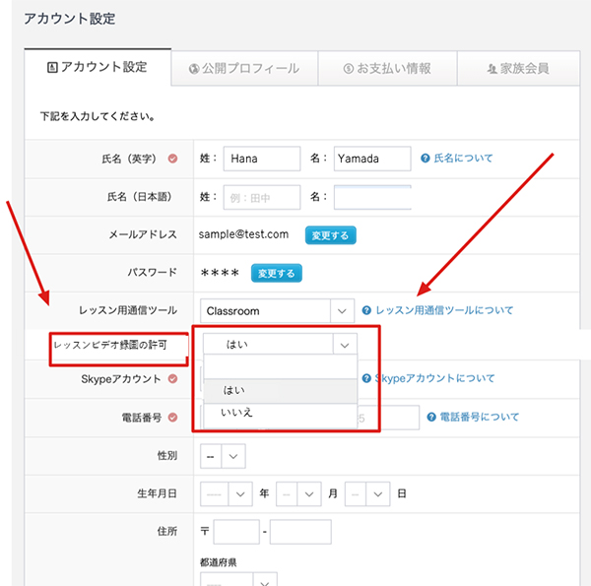This screenshot has width=591, height=586.
Task: Open the レッスン用通信ツールについて link
Action: click(x=444, y=310)
